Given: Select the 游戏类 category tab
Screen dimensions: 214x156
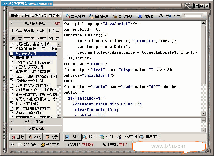Looking at the screenshot, I should 16,31.
